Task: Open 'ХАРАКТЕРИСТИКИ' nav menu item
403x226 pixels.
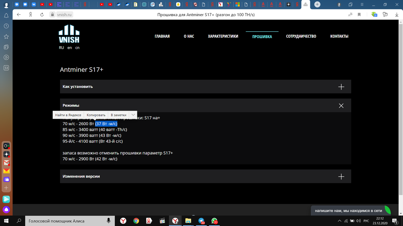Action: (223, 36)
